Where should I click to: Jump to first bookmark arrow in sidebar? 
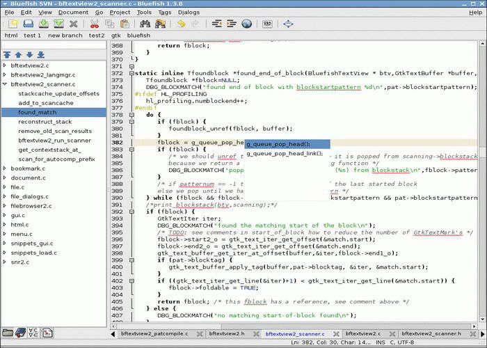point(7,54)
